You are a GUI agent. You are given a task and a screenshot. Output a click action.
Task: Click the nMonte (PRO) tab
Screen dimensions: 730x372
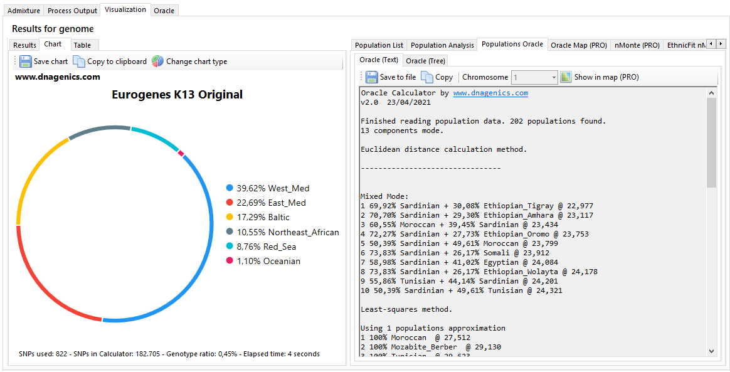point(638,45)
